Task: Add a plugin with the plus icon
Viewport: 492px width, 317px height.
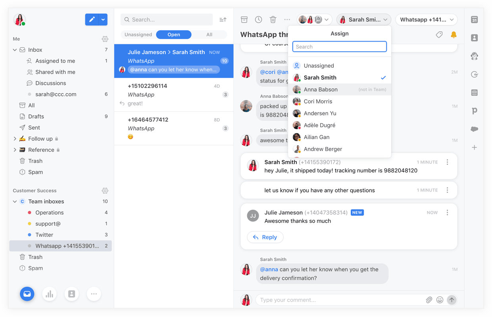Action: tap(475, 147)
